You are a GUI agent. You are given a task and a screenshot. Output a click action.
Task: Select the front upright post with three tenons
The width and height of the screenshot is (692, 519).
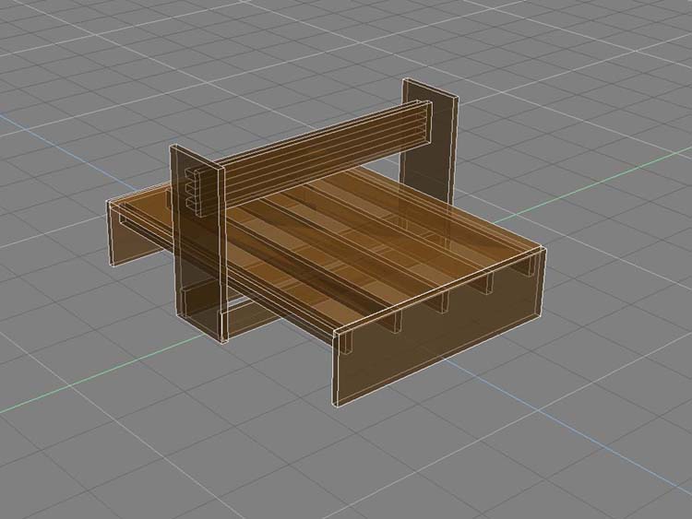198,244
